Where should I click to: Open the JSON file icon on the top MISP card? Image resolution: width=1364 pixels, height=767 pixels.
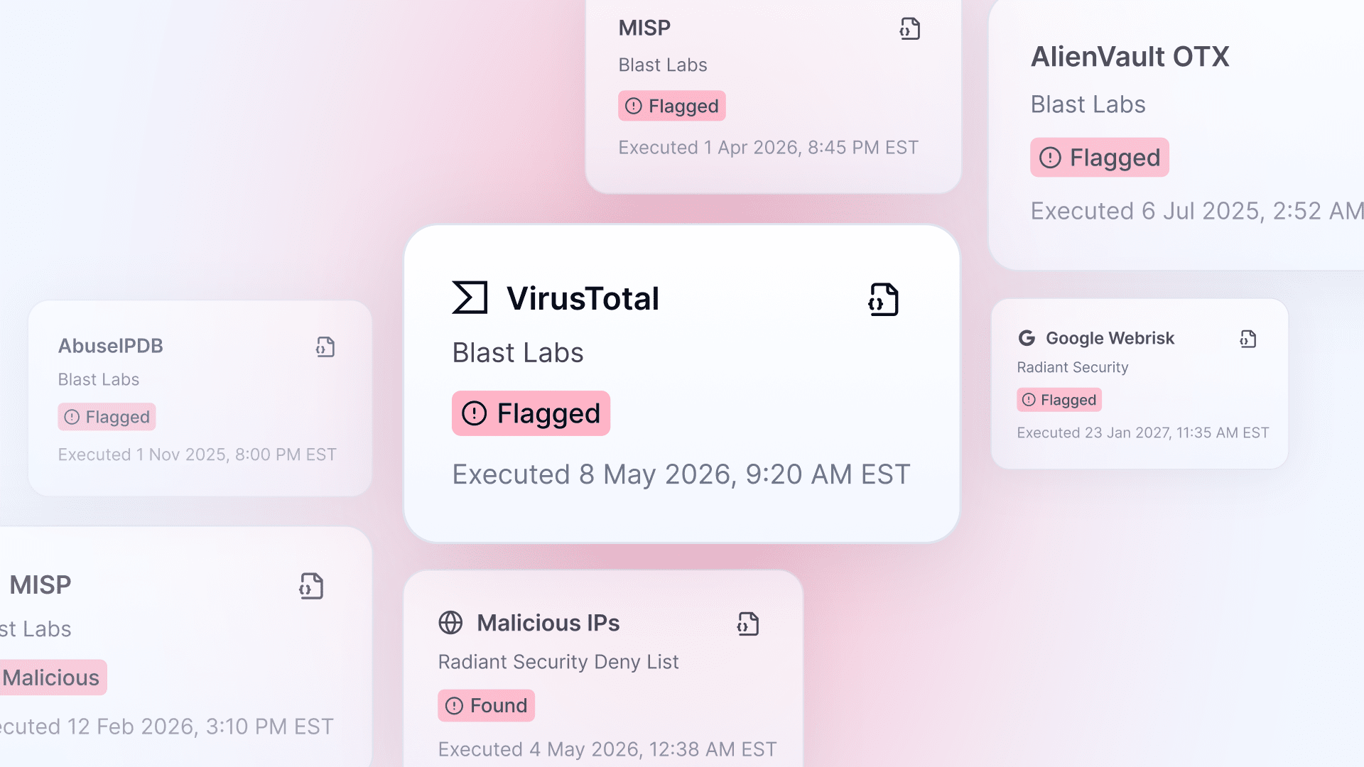[910, 28]
